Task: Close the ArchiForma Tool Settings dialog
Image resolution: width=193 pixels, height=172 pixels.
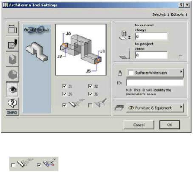Action: click(187, 5)
